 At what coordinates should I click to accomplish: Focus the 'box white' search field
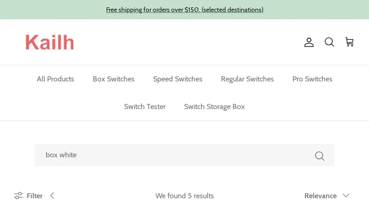(x=175, y=155)
